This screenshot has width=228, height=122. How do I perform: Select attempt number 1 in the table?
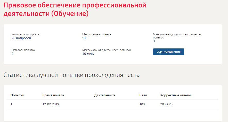point(11,104)
